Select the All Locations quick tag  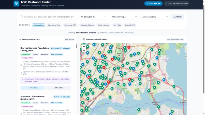pos(38,25)
